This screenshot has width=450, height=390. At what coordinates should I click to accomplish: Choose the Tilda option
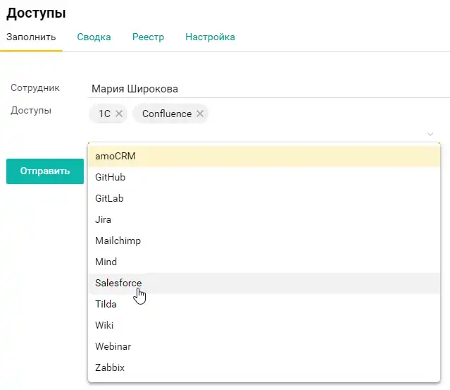264,304
